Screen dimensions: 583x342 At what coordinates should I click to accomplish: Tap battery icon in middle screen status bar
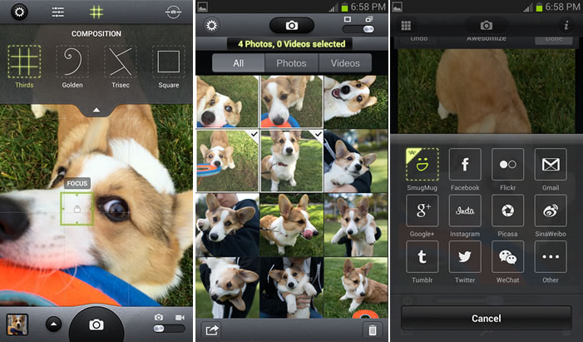[x=344, y=7]
